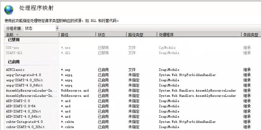Open the 分组依据 dropdown
Viewport: 261px width, 130px height.
57,28
